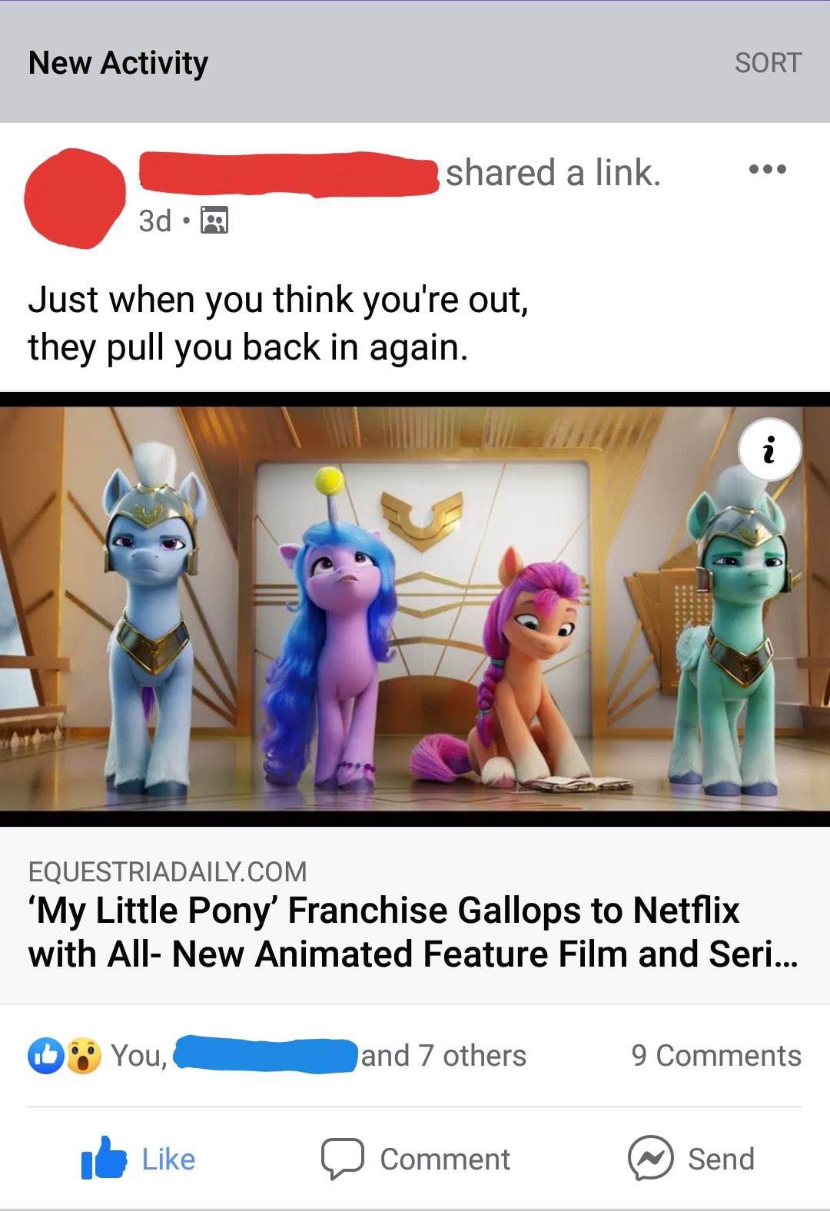Tap the Send button label
Viewport: 830px width, 1211px height.
pyautogui.click(x=721, y=1159)
